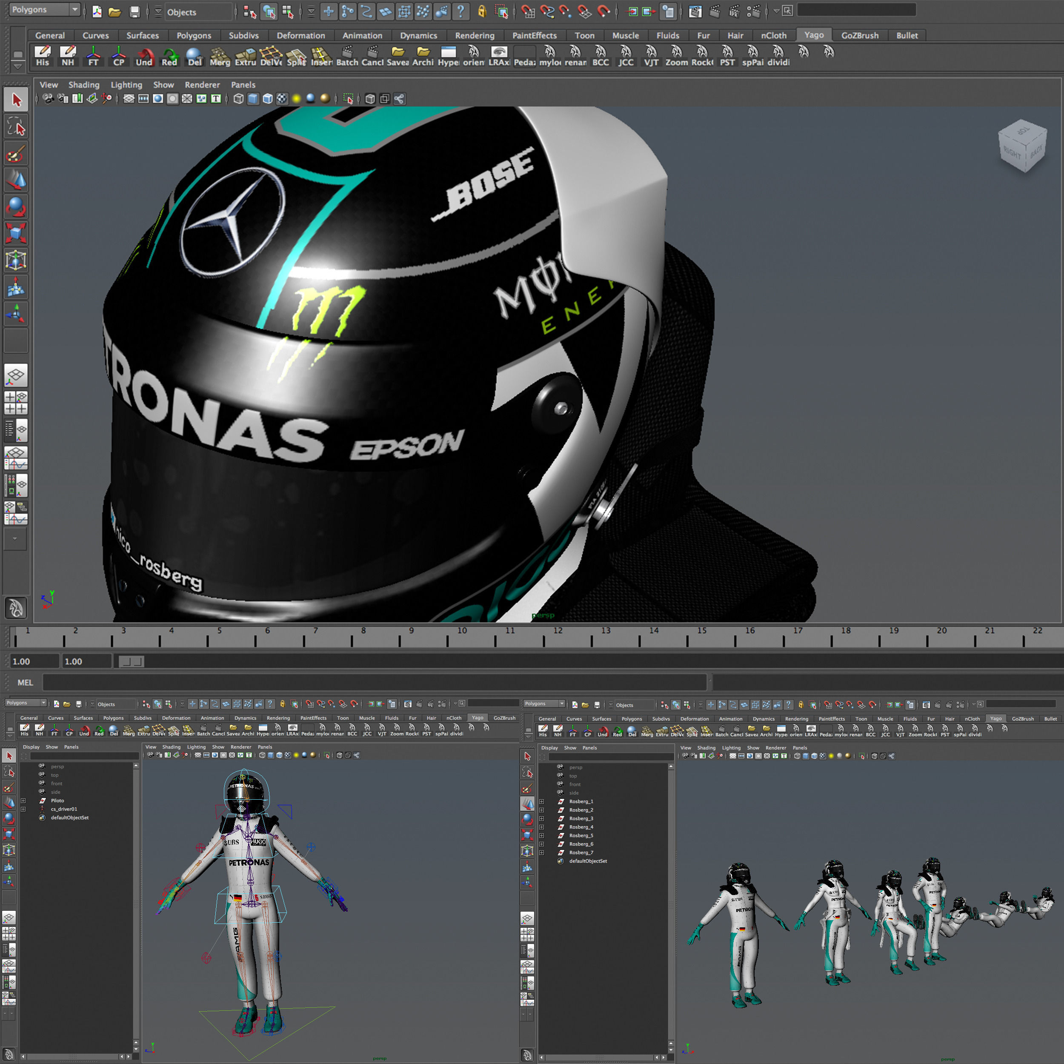Click the Open Scene folder icon in the helmet window
The image size is (1064, 1064).
click(x=114, y=11)
